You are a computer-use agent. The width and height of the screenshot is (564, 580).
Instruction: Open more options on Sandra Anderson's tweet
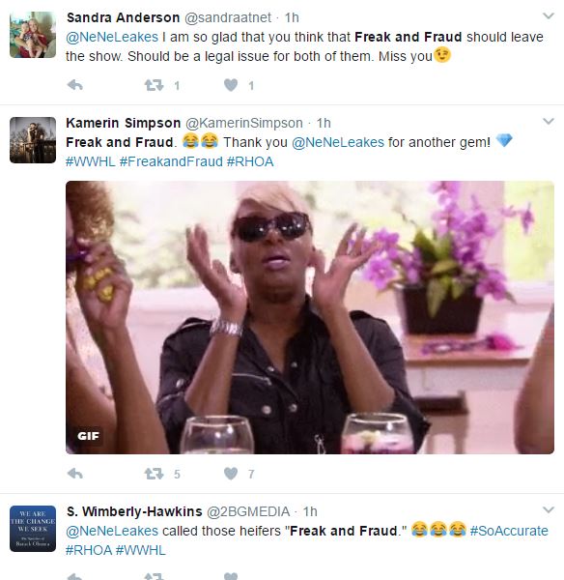(x=549, y=15)
